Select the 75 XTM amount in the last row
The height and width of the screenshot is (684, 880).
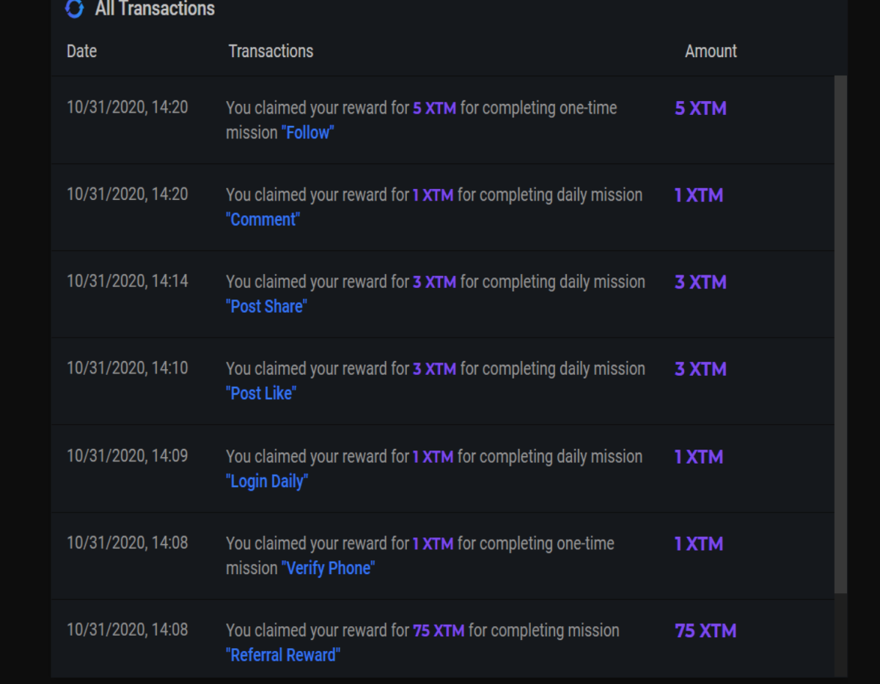[705, 631]
